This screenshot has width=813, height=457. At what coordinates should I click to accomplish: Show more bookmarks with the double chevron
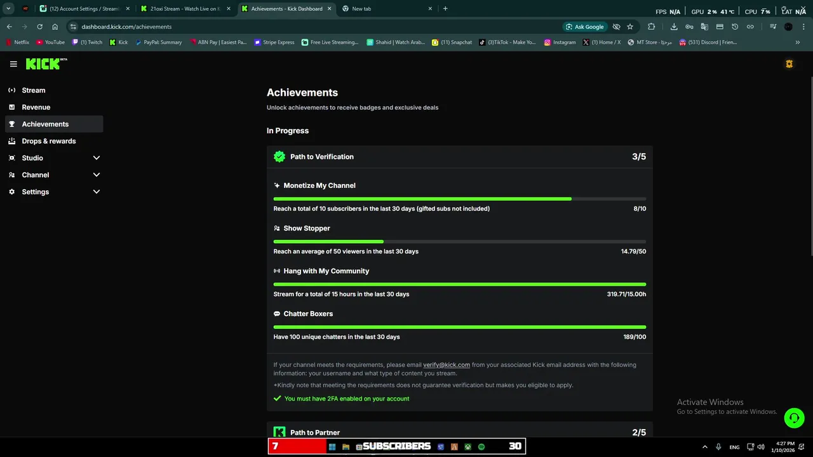[x=798, y=43]
